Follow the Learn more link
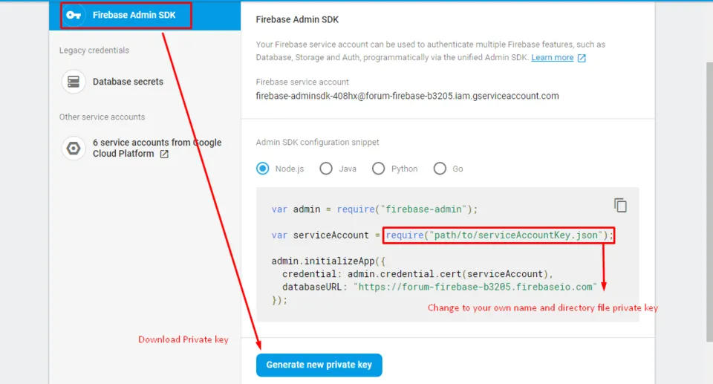Image resolution: width=713 pixels, height=384 pixels. pyautogui.click(x=552, y=58)
